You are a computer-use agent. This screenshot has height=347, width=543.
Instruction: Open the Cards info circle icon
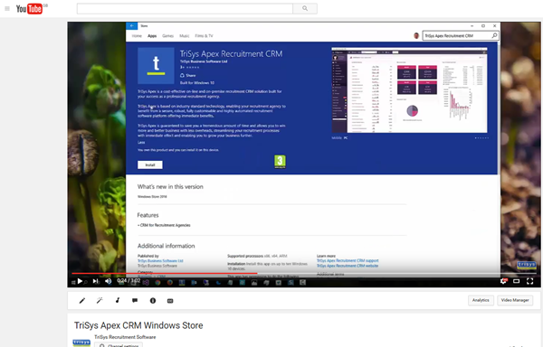point(153,301)
